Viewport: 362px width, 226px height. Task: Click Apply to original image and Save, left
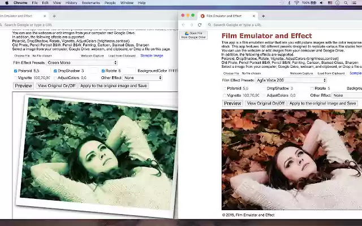tap(113, 86)
